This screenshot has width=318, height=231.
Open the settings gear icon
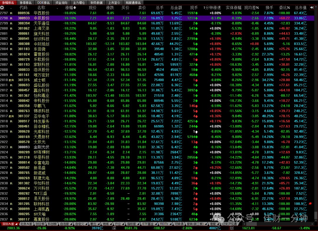(x=2, y=8)
